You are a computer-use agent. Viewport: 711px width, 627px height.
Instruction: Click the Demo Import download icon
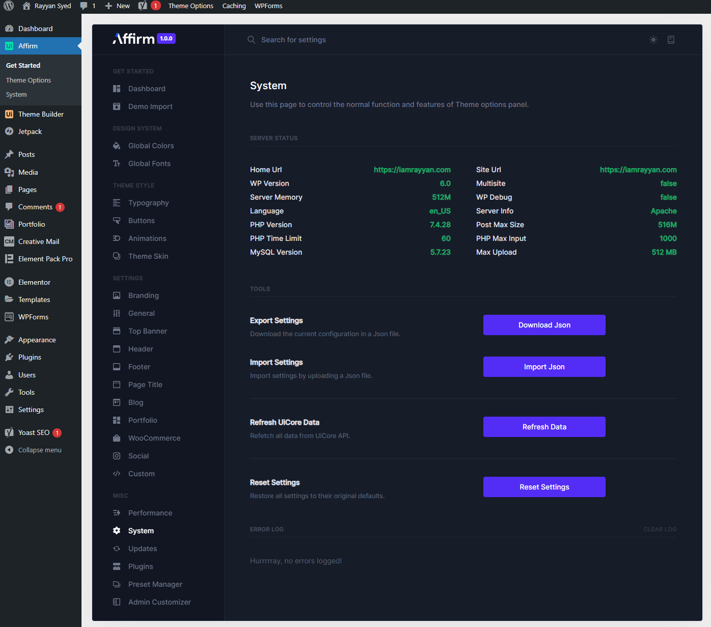point(117,106)
